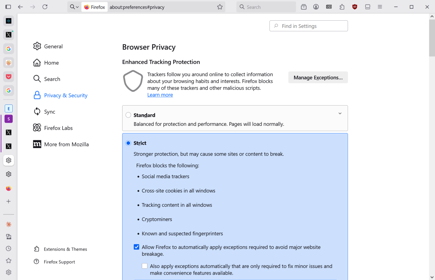The width and height of the screenshot is (435, 280).
Task: Bookmark this page using the star icon
Action: tap(220, 7)
